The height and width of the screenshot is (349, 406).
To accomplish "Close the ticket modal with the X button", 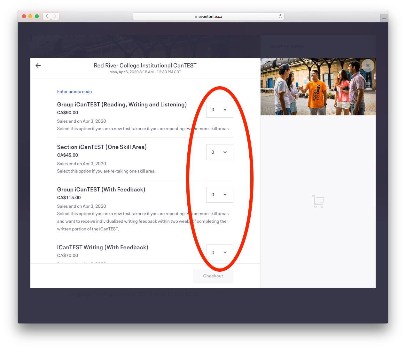I will (368, 66).
